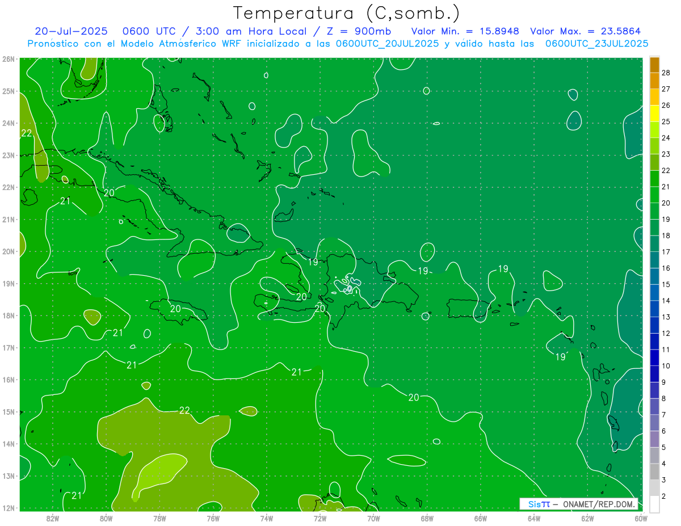Click the latitude axis label '25N'

pos(9,91)
